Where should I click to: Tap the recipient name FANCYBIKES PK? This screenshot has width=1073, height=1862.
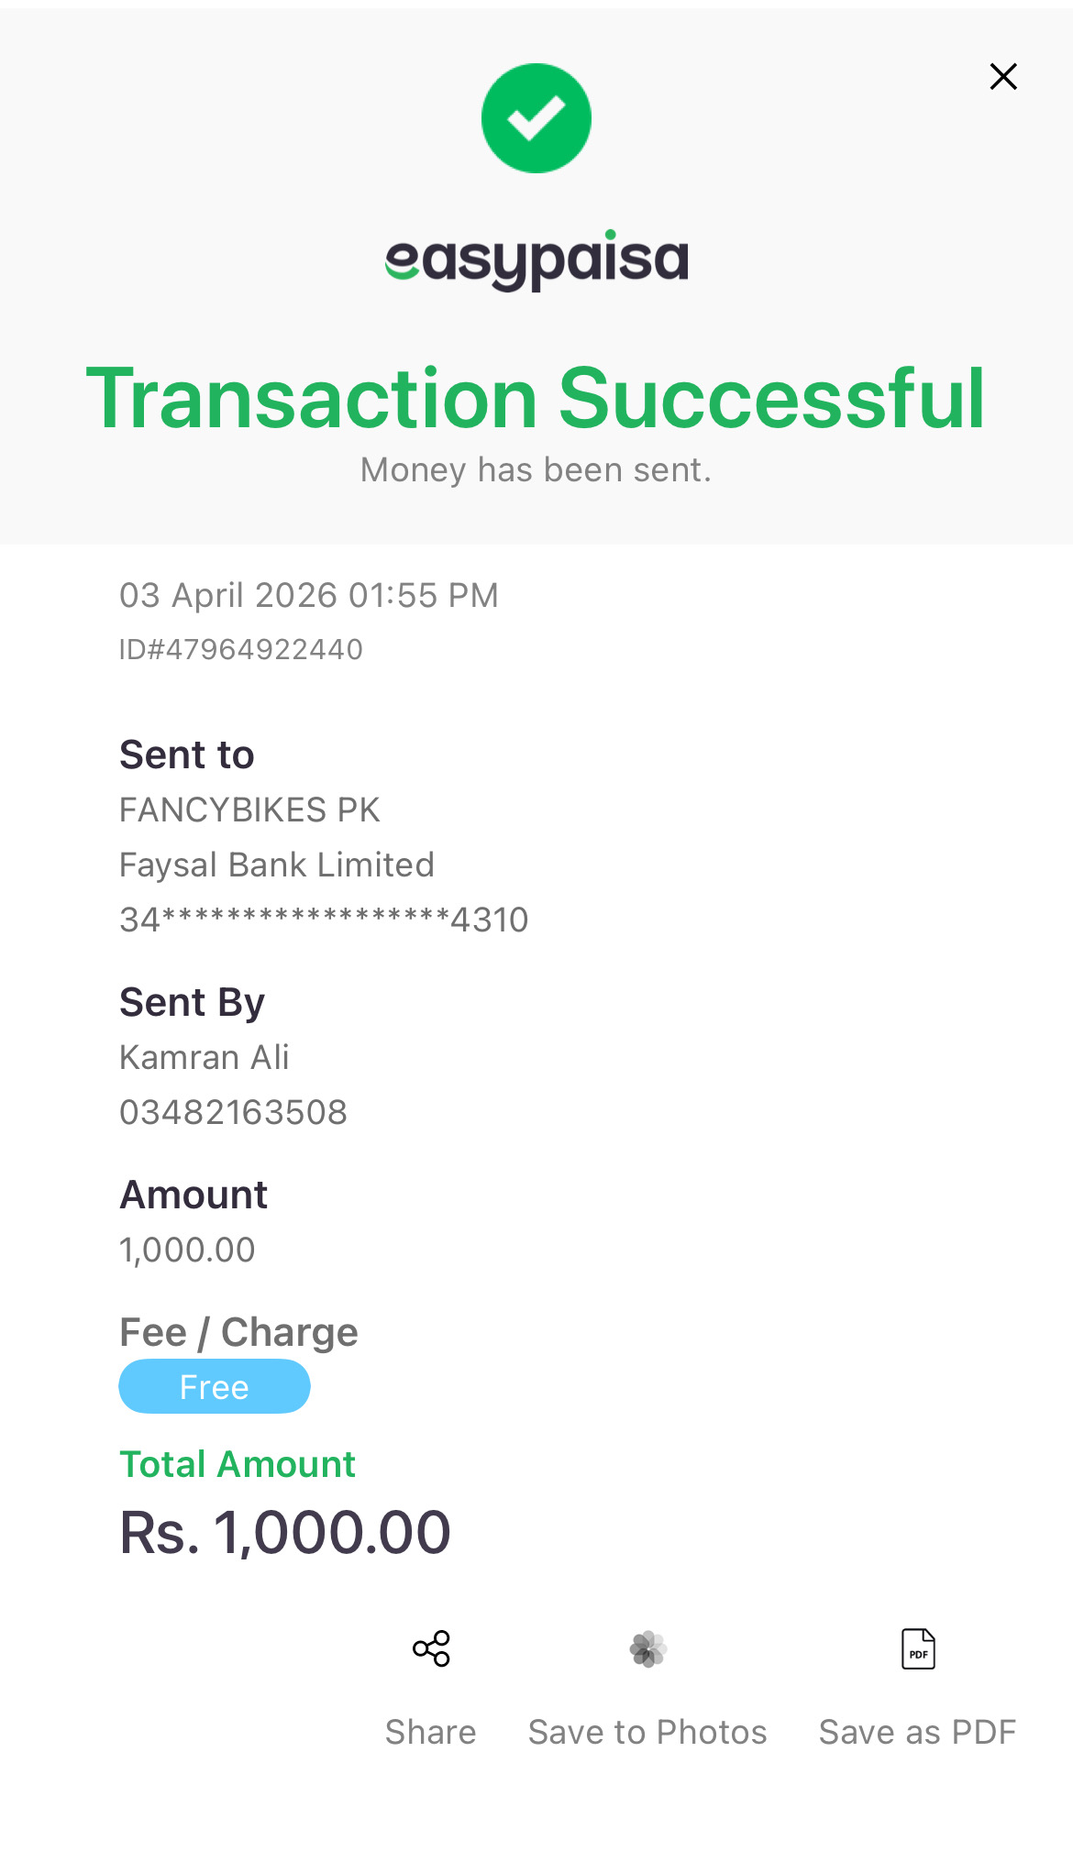[x=249, y=810]
